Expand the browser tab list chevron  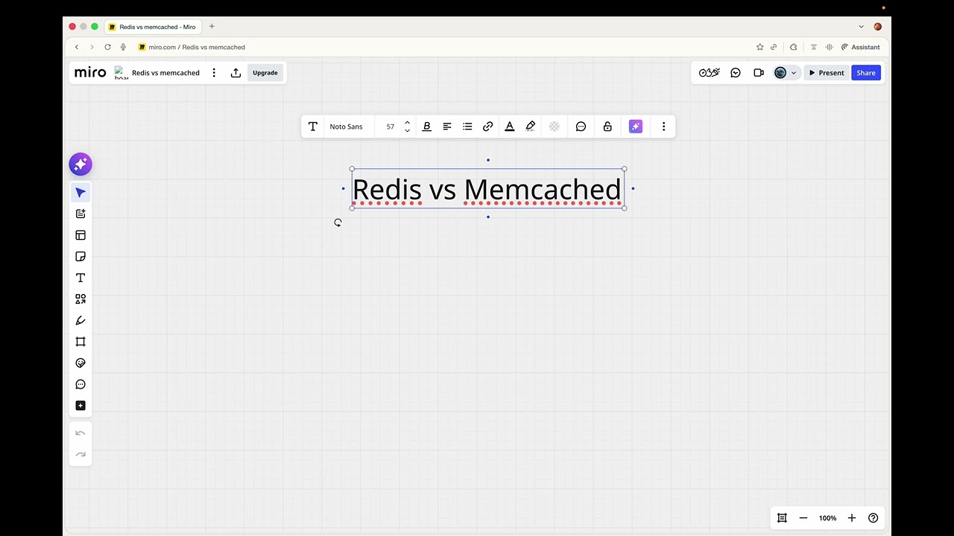coord(862,27)
